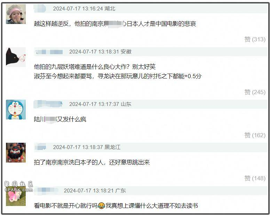Open the black cat avatar profile
This screenshot has height=215, width=270.
coord(16,57)
